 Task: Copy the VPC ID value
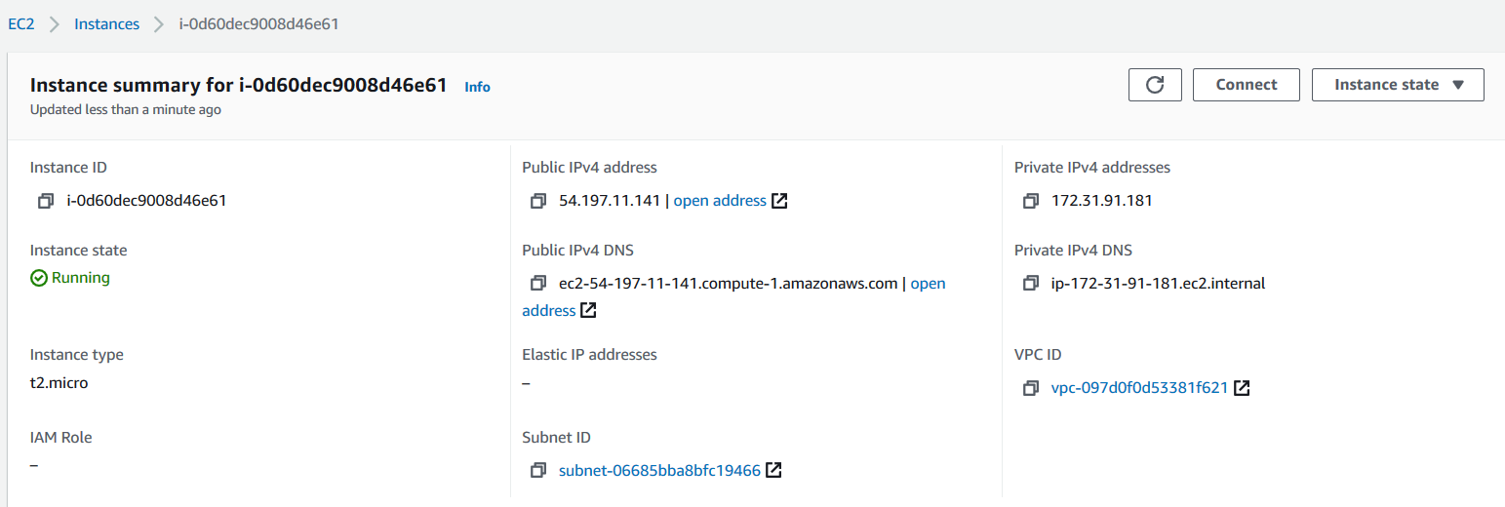click(1031, 388)
